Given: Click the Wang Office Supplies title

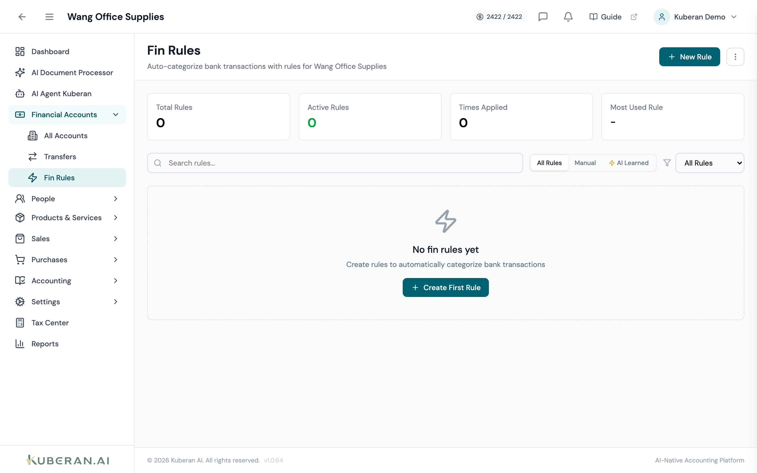Looking at the screenshot, I should click(115, 17).
